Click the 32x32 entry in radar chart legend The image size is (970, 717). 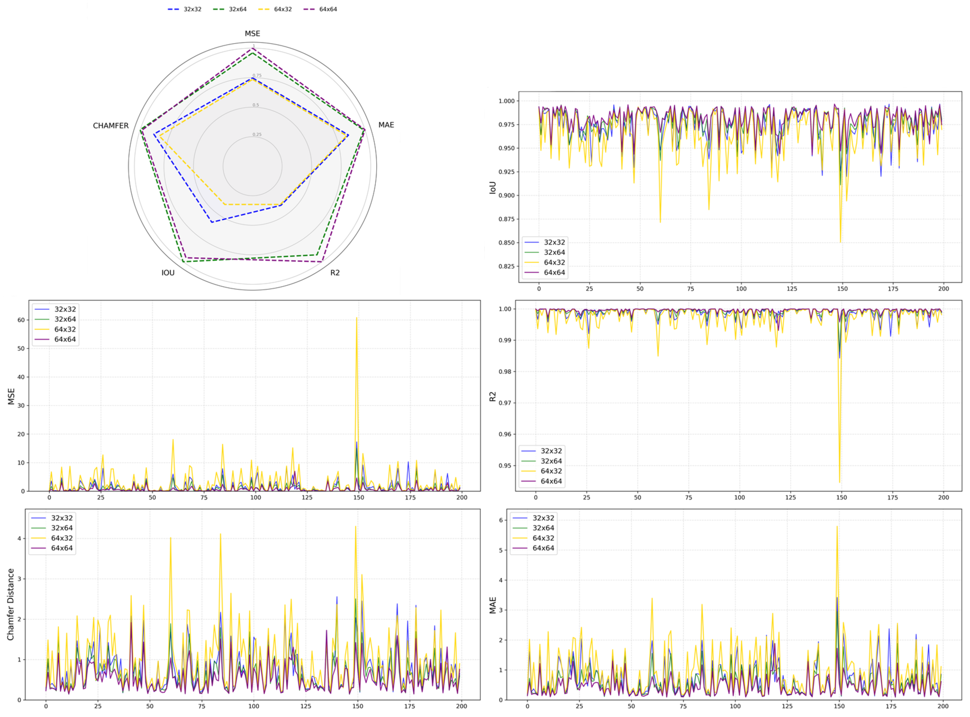(192, 9)
